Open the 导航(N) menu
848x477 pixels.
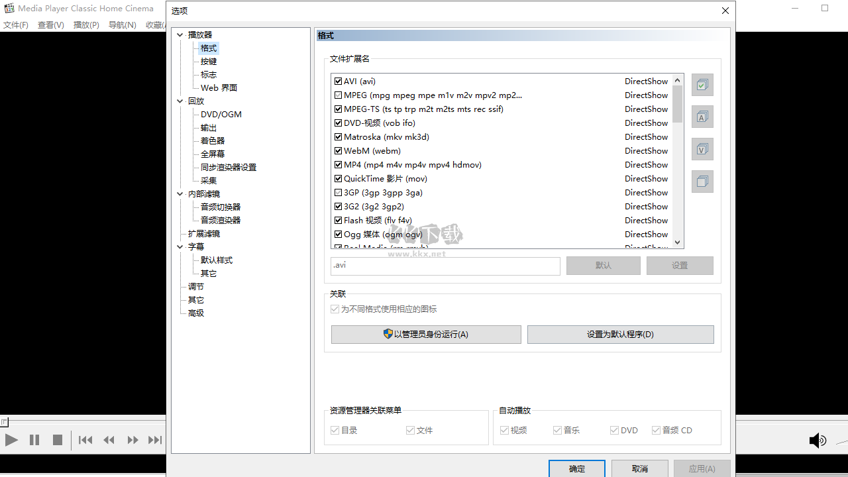[x=122, y=25]
